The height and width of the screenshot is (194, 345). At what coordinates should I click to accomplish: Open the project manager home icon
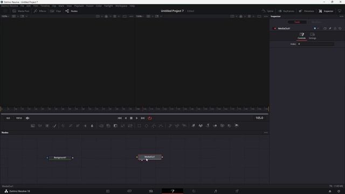[x=330, y=191]
